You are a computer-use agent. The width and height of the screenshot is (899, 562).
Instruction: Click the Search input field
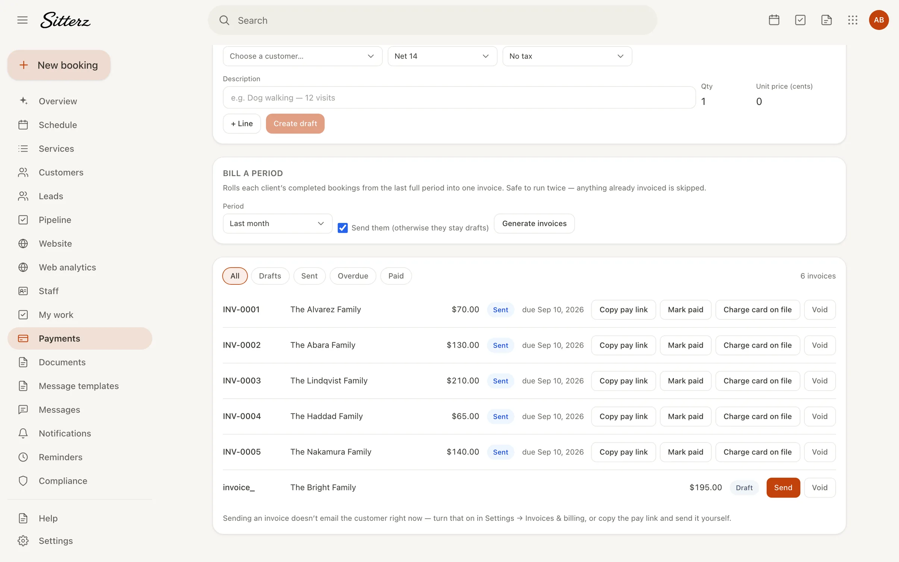(x=432, y=20)
